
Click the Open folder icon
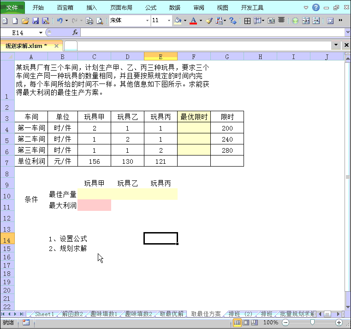tap(25, 21)
